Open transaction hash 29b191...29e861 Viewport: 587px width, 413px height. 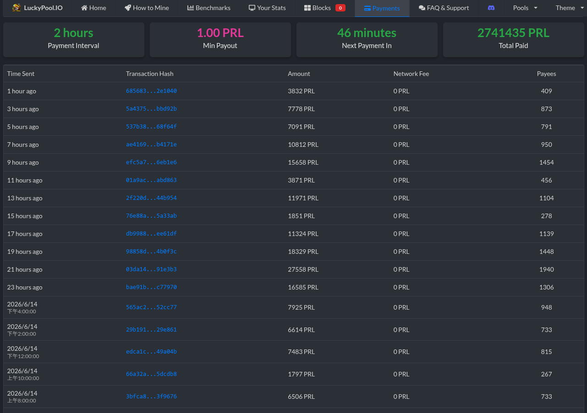tap(151, 330)
